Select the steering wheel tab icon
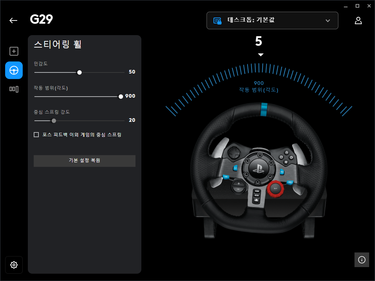The width and height of the screenshot is (375, 281). point(14,70)
